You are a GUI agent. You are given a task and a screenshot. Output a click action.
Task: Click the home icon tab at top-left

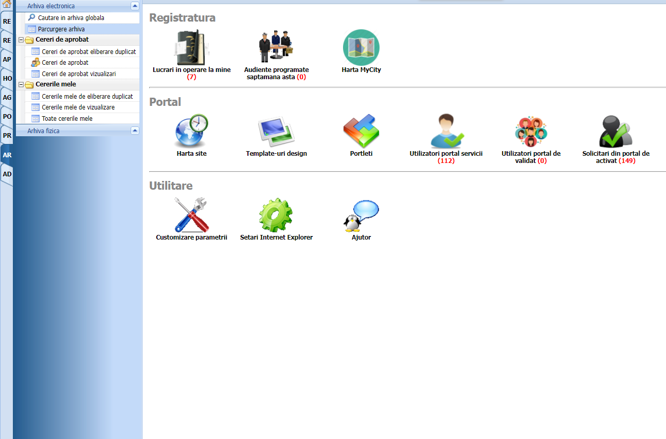(x=7, y=5)
